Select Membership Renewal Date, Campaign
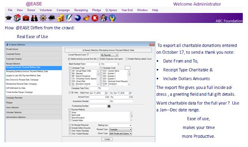This screenshot has height=147, width=248. pyautogui.click(x=34, y=84)
